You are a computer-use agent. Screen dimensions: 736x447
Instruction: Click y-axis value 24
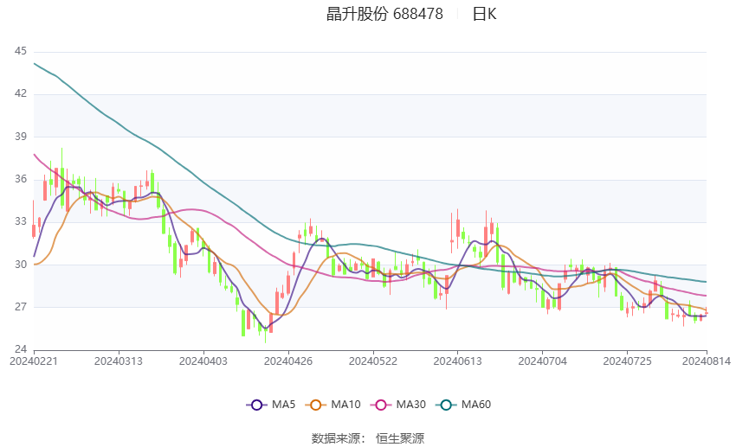click(x=21, y=349)
